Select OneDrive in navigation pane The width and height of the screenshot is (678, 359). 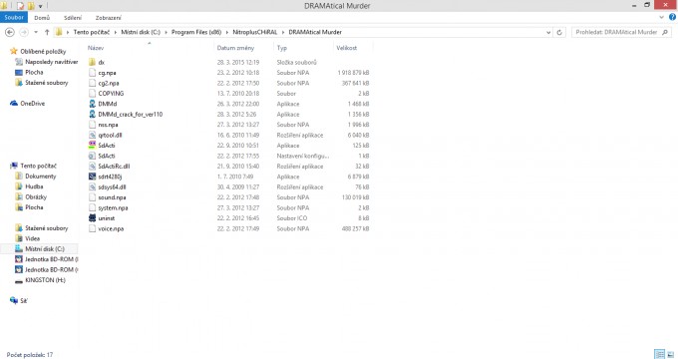33,104
